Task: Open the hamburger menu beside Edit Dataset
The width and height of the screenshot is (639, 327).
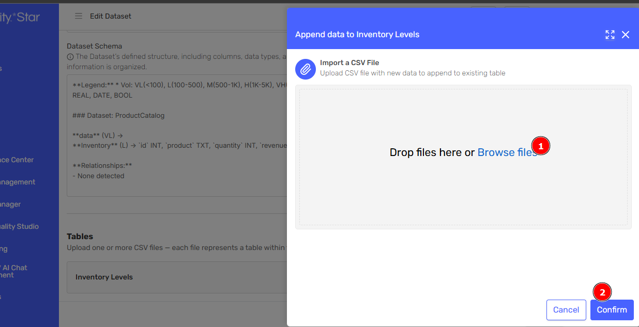Action: click(79, 16)
